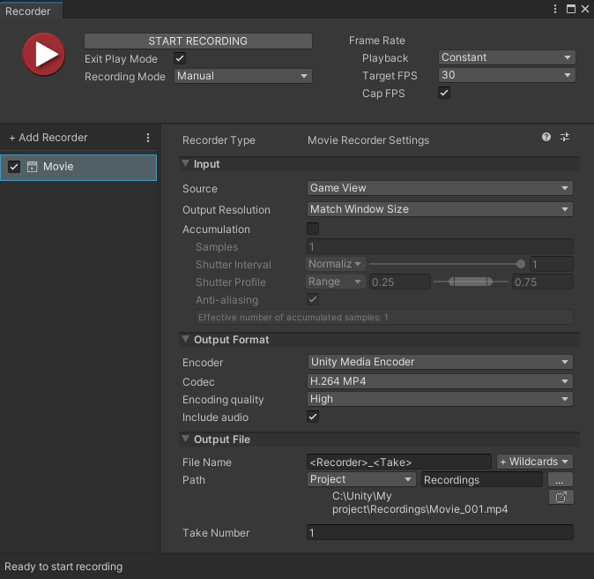594x579 pixels.
Task: Click path browse ellipsis button
Action: tap(561, 479)
